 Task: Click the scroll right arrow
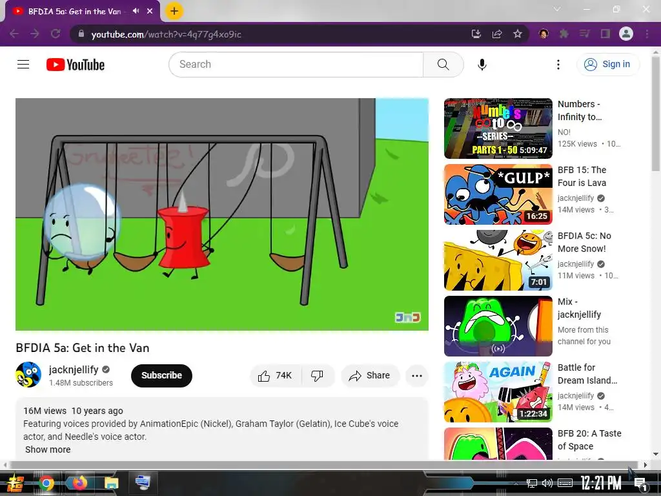[646, 465]
